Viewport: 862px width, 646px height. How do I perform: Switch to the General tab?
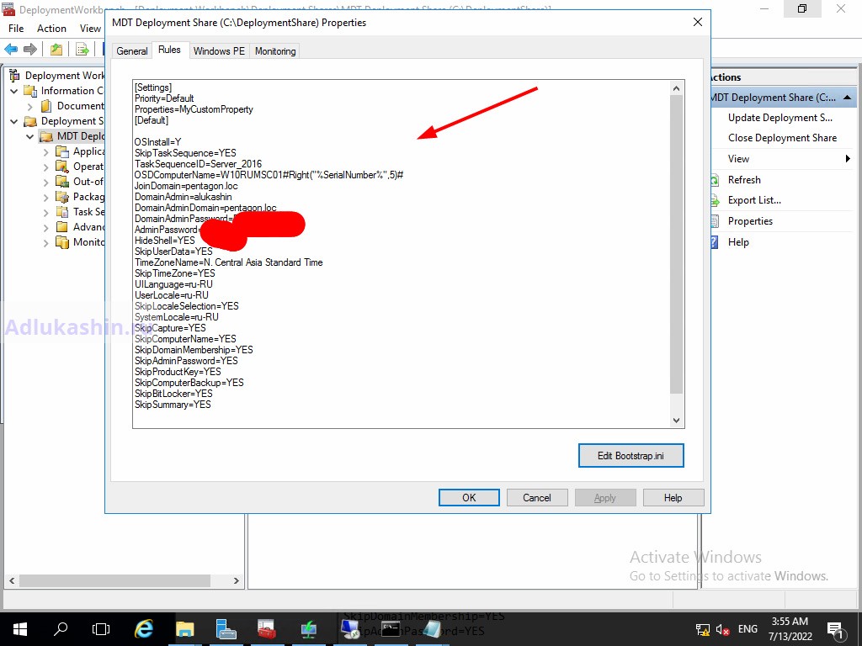132,51
